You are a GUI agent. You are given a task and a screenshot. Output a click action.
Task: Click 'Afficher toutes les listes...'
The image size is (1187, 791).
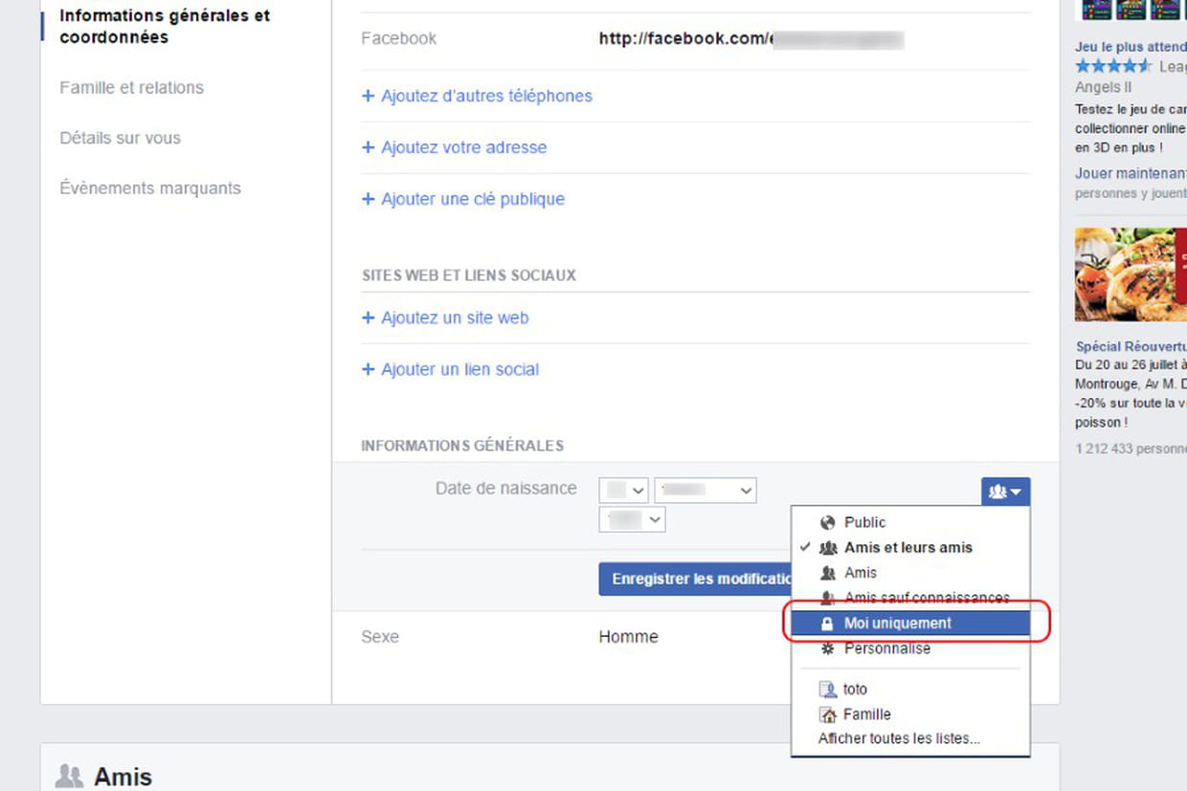coord(899,738)
